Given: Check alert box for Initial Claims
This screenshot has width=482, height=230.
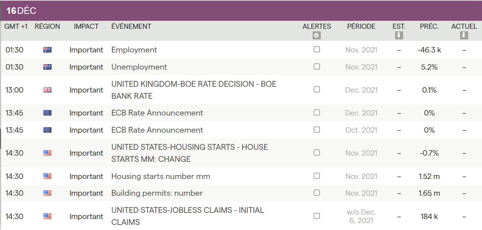Looking at the screenshot, I should [317, 216].
